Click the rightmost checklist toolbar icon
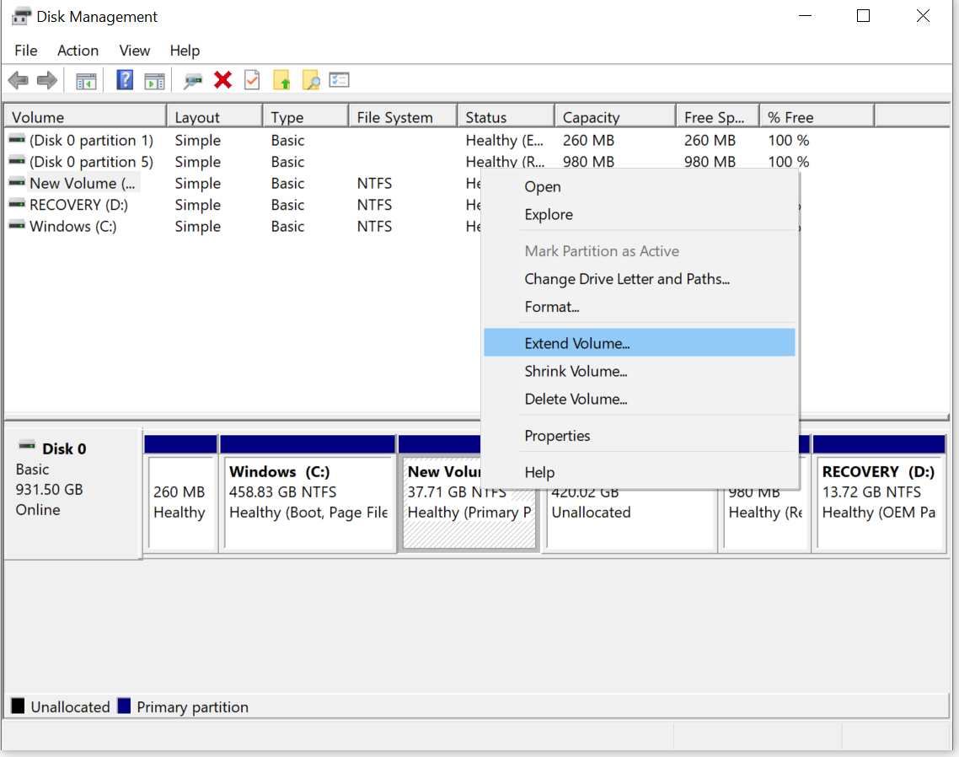Viewport: 959px width, 757px height. click(339, 79)
